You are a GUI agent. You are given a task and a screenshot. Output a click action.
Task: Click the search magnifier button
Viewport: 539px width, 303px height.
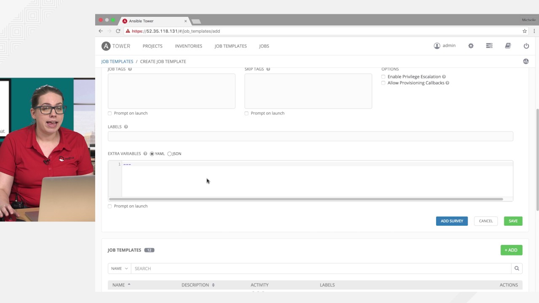coord(517,268)
